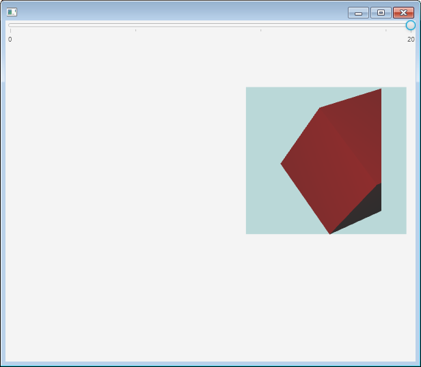Click the slider's third minor tick mark
Viewport: 421px width, 367px height.
(x=385, y=30)
